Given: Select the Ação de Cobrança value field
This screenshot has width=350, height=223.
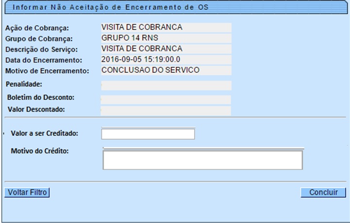Looking at the screenshot, I should pyautogui.click(x=166, y=28).
